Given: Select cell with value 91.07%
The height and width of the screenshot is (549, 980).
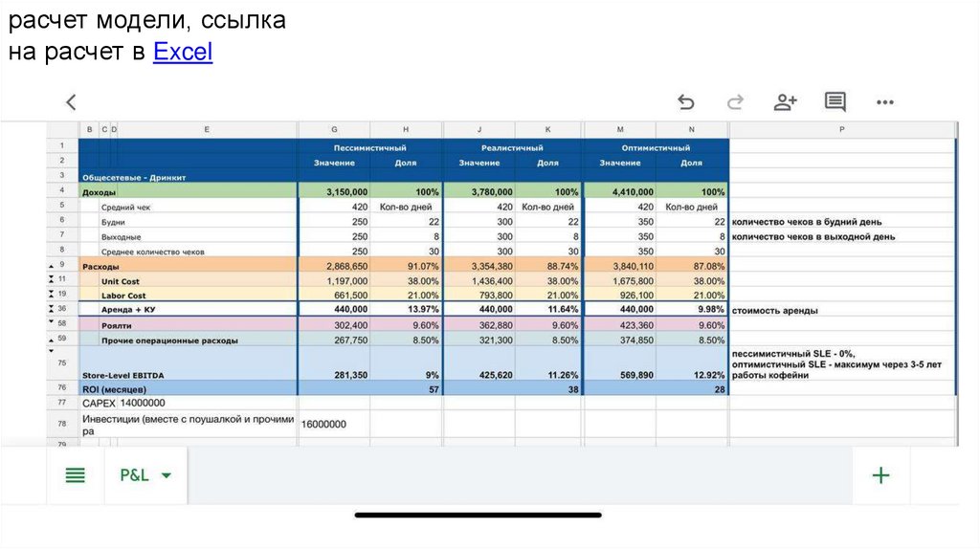Looking at the screenshot, I should [406, 266].
